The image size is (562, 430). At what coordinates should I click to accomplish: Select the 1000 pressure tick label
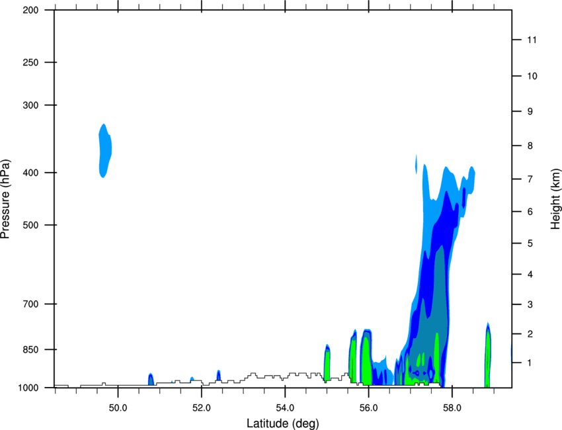[28, 388]
